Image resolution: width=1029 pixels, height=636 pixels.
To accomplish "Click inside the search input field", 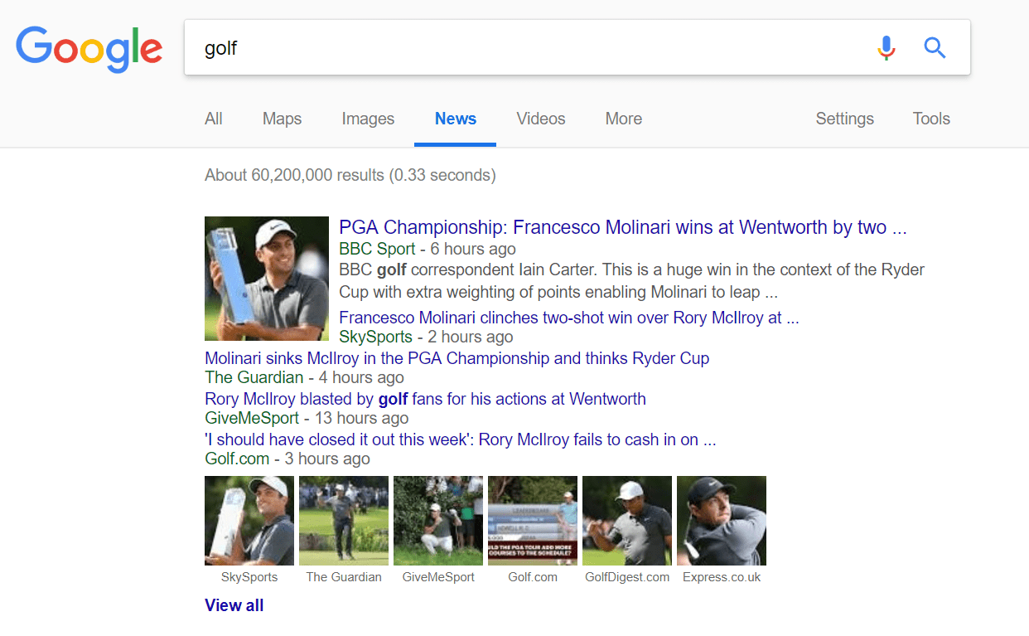I will (x=497, y=47).
